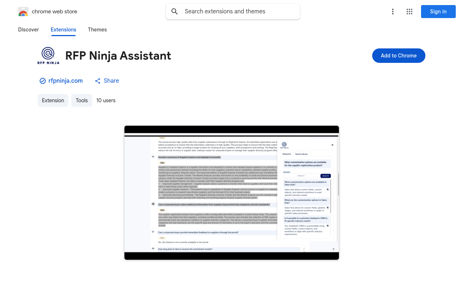Image resolution: width=463 pixels, height=289 pixels.
Task: Click the Sign in button
Action: point(438,12)
